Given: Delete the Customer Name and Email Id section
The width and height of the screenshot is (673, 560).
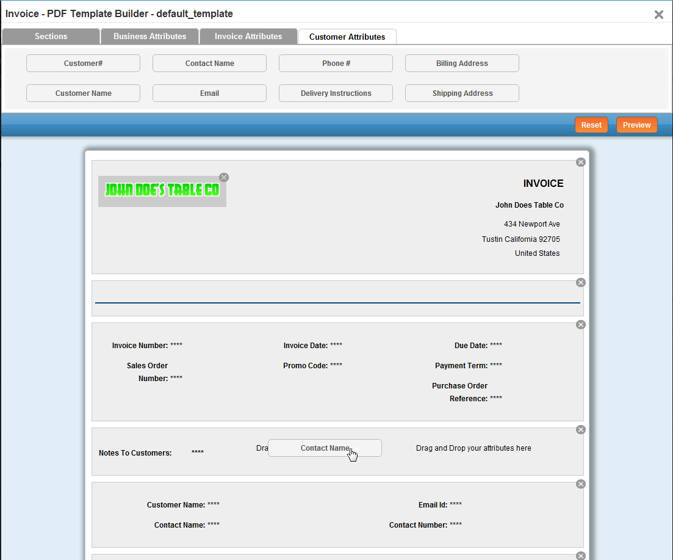Looking at the screenshot, I should pyautogui.click(x=580, y=484).
